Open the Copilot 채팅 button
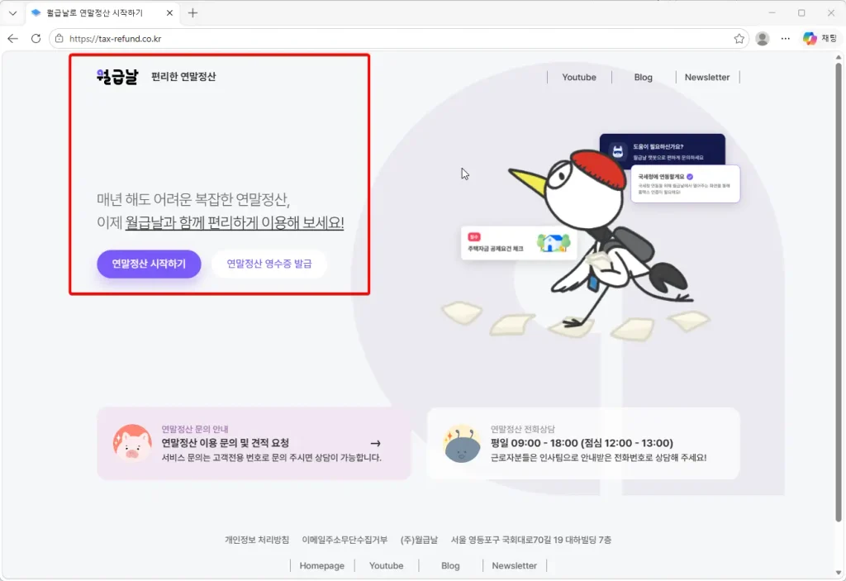Image resolution: width=846 pixels, height=581 pixels. (x=820, y=38)
